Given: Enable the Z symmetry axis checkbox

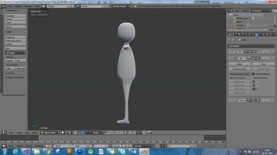Looking at the screenshot, I should pyautogui.click(x=254, y=89).
